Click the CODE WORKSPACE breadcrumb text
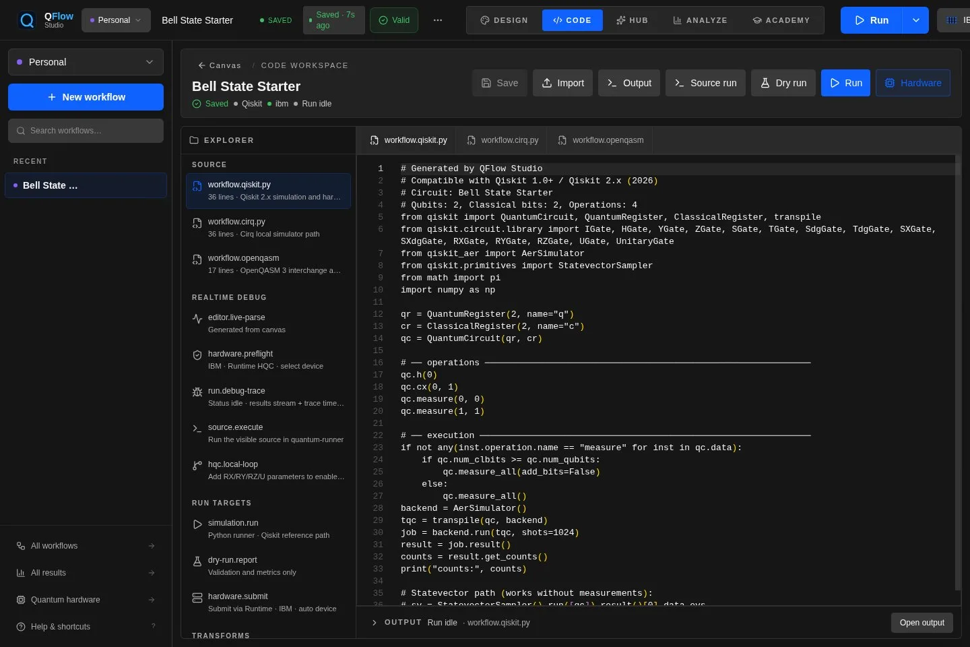 click(x=304, y=65)
